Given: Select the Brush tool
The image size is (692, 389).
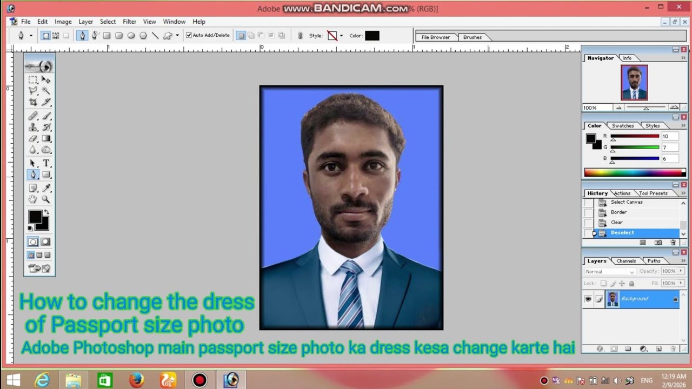Looking at the screenshot, I should tap(46, 116).
